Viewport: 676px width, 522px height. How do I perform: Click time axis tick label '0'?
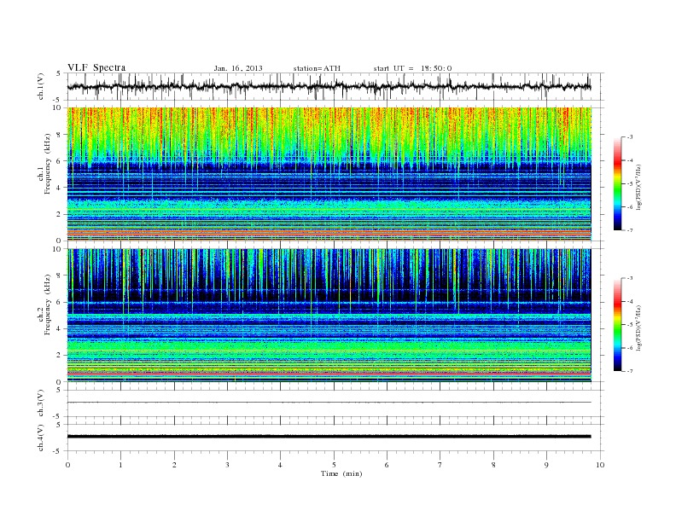(67, 465)
